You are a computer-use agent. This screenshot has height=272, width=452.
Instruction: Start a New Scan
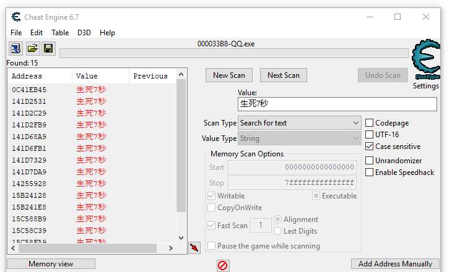(229, 75)
